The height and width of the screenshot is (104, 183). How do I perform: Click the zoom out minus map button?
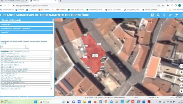point(181,78)
